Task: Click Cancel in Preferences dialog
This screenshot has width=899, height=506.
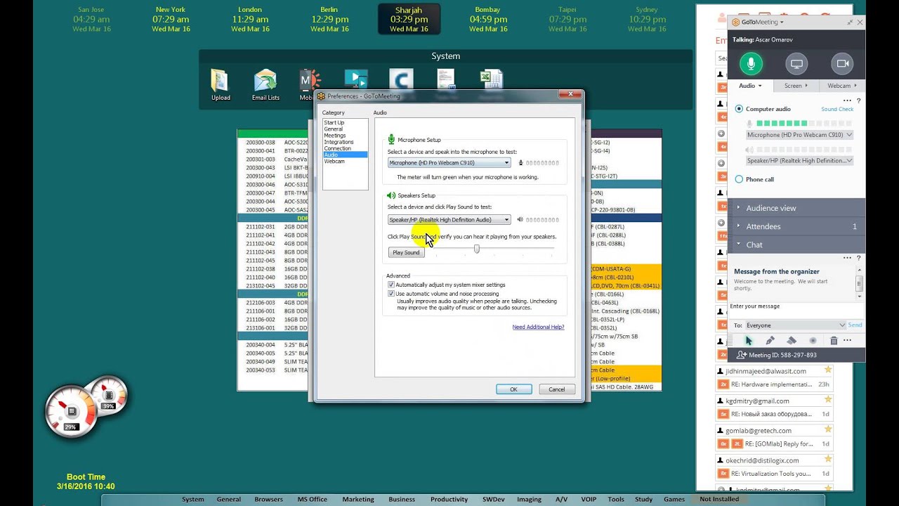Action: 556,389
